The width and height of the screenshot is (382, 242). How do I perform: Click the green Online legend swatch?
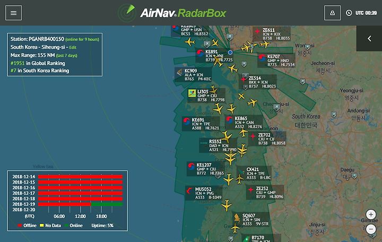click(x=66, y=226)
